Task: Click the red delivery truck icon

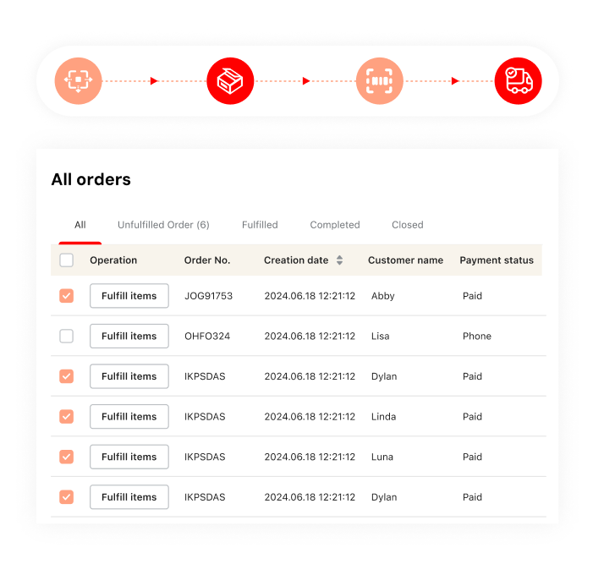Action: 518,81
